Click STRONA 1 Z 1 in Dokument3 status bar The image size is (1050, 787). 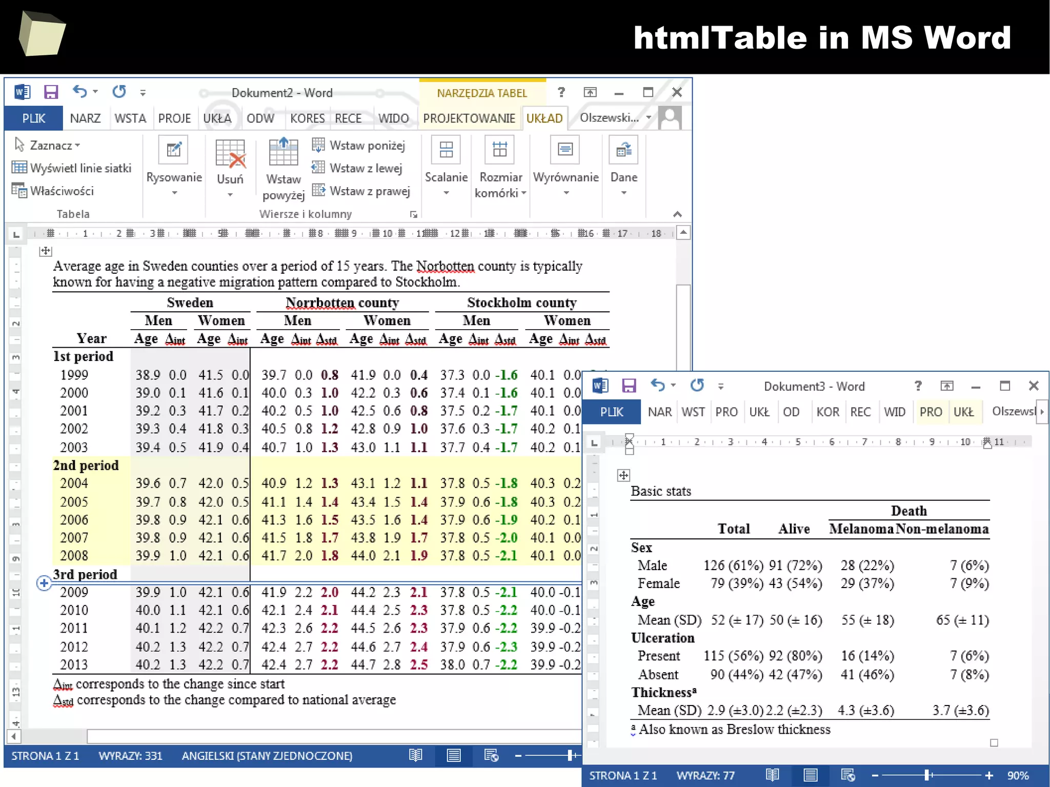pyautogui.click(x=623, y=776)
